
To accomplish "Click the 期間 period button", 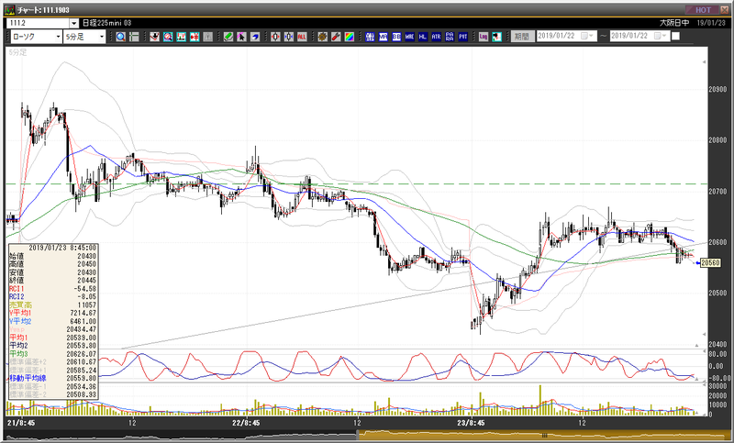I will 522,36.
